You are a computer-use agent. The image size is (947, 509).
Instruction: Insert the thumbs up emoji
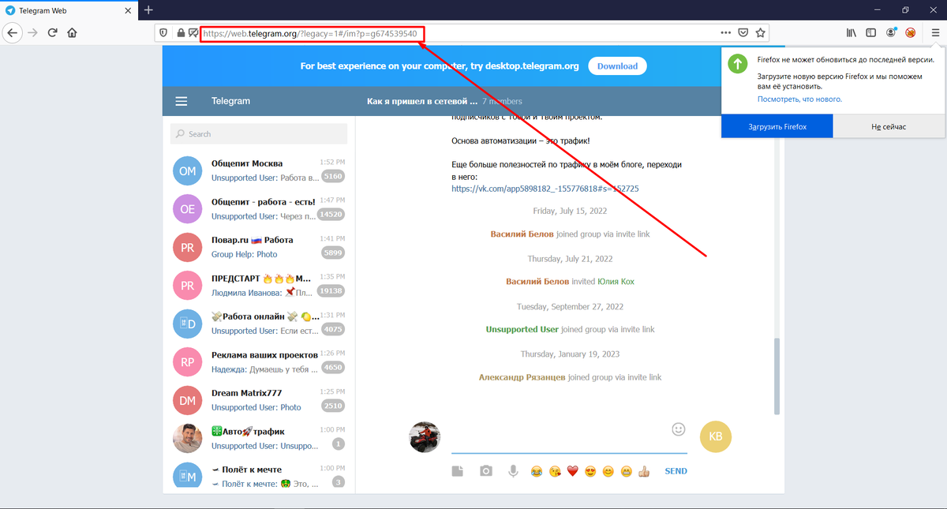coord(644,471)
